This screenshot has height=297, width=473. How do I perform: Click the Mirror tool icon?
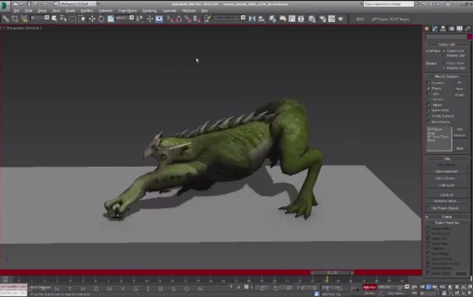(252, 18)
